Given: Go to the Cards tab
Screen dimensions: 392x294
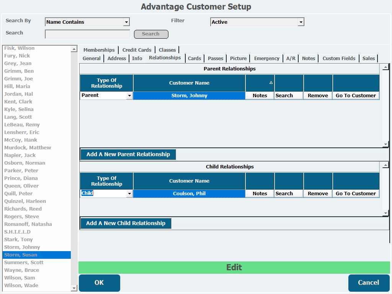Looking at the screenshot, I should pos(194,58).
